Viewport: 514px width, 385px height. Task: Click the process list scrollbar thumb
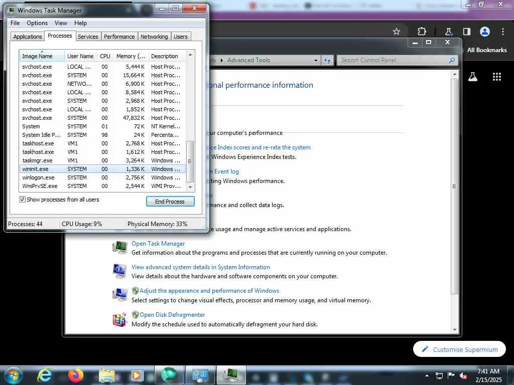[x=190, y=161]
